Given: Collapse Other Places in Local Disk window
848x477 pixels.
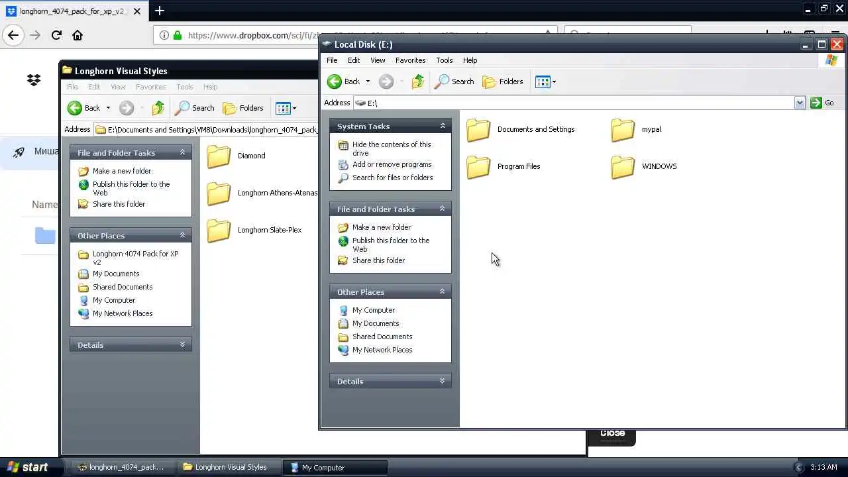Looking at the screenshot, I should pos(443,291).
